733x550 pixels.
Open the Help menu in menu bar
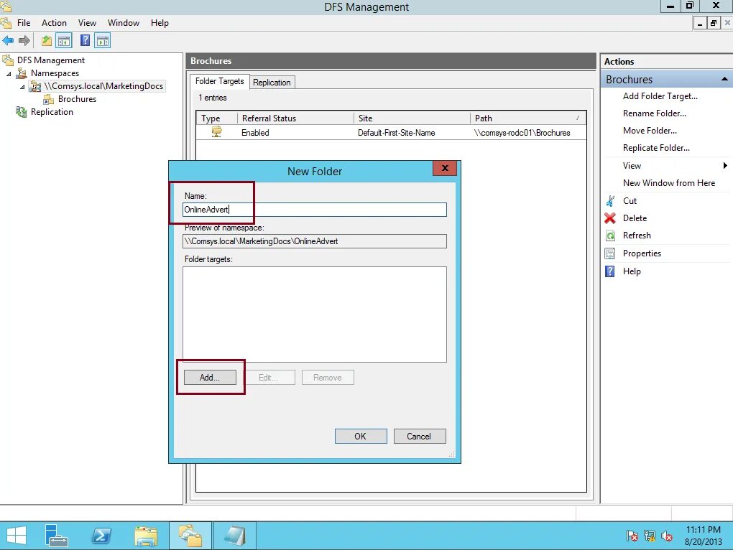click(160, 23)
